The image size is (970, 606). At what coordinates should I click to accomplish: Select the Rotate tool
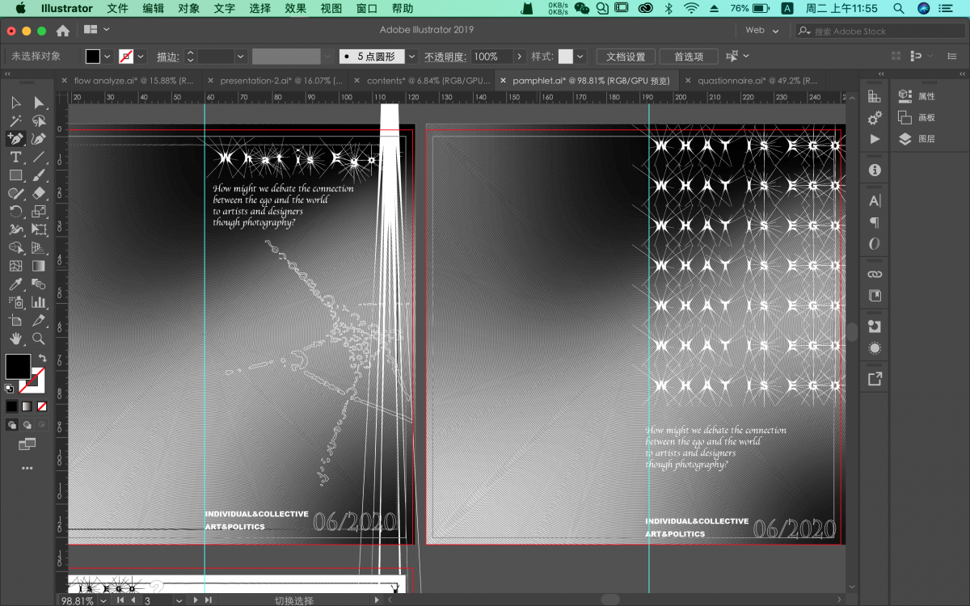point(15,211)
